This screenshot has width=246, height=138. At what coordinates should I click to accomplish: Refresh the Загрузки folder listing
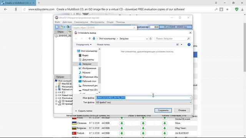click(x=150, y=39)
